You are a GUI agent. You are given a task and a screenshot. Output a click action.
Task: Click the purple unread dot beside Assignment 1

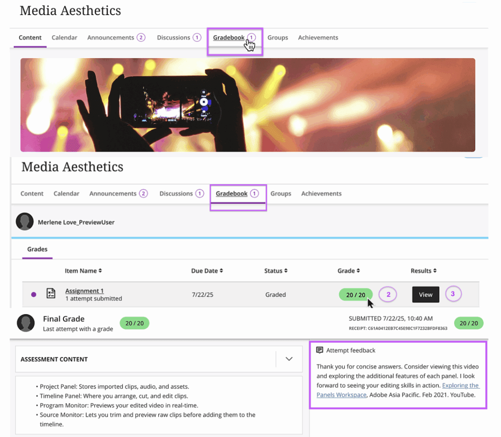tap(34, 295)
